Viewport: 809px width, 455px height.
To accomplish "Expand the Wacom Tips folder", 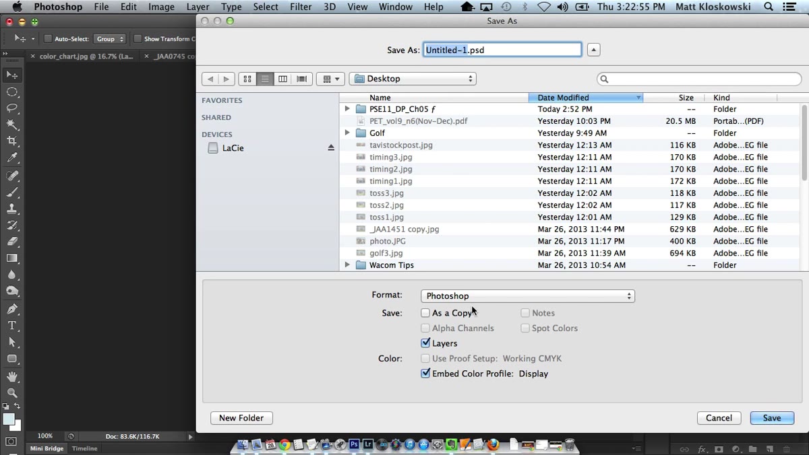I will (347, 265).
